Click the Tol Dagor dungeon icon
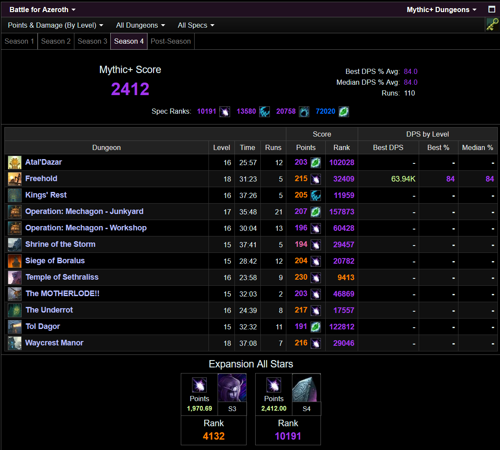The width and height of the screenshot is (500, 450). (15, 327)
